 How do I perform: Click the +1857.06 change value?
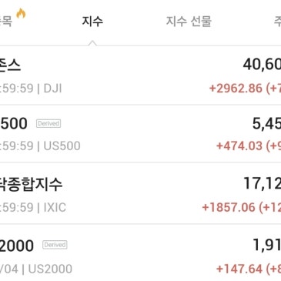click(229, 207)
